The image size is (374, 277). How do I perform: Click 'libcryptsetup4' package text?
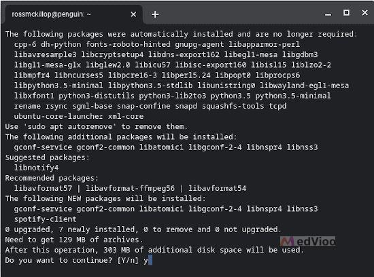[112, 54]
